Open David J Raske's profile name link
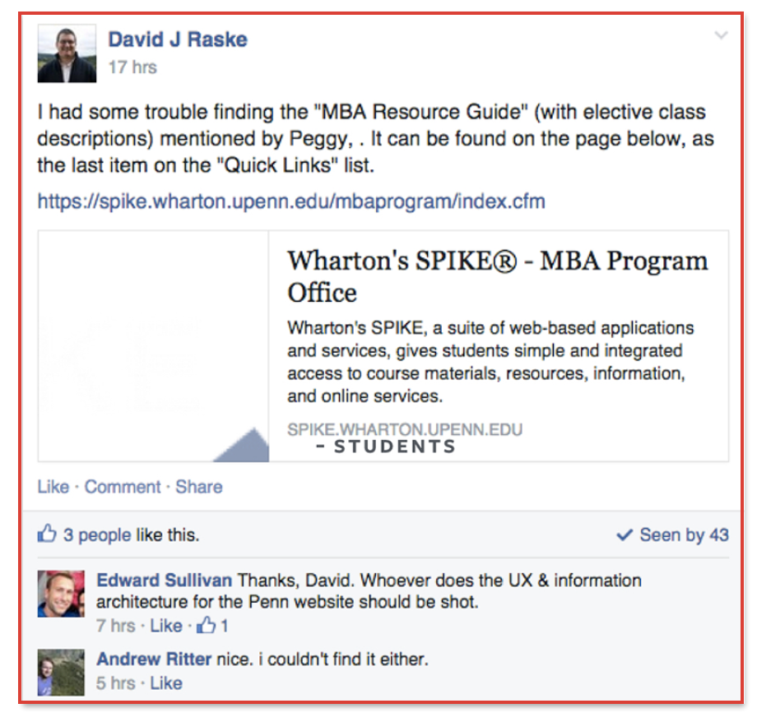 (178, 39)
